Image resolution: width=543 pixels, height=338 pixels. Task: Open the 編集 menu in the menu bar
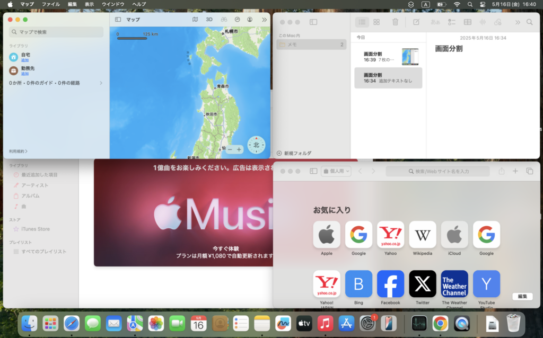[x=72, y=4]
